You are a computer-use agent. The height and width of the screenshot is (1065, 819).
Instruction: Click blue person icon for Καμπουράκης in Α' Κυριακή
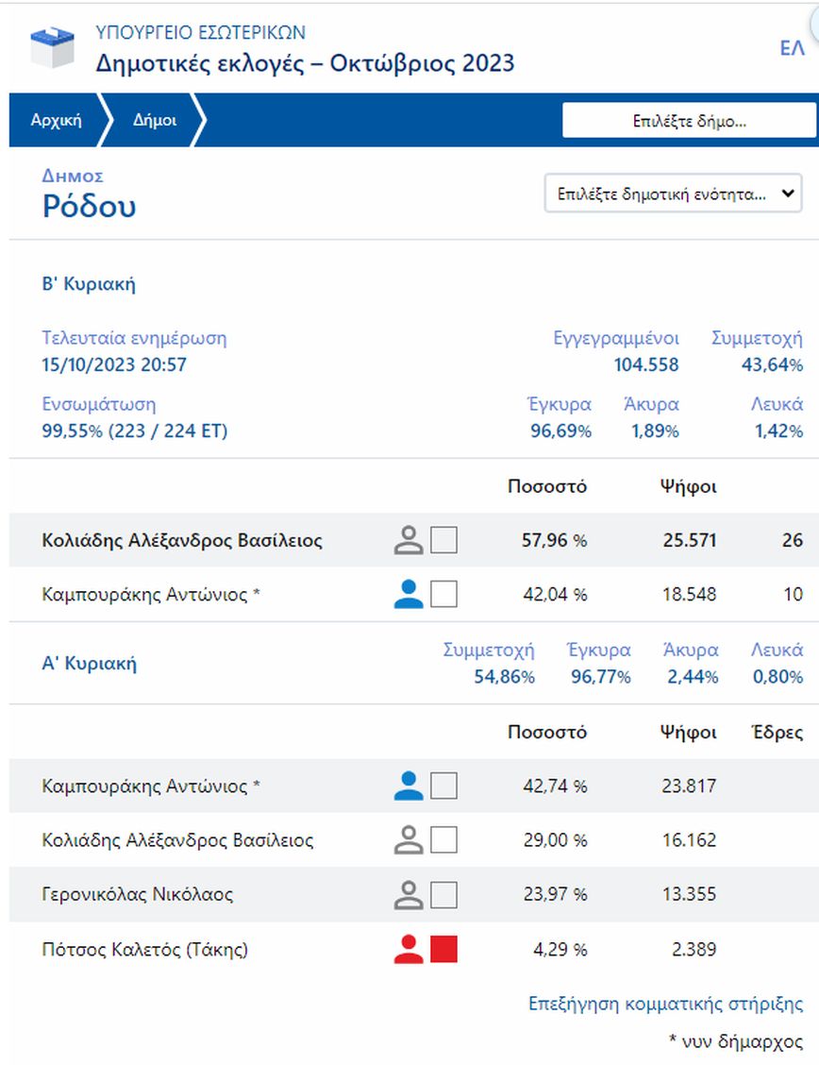(x=408, y=786)
